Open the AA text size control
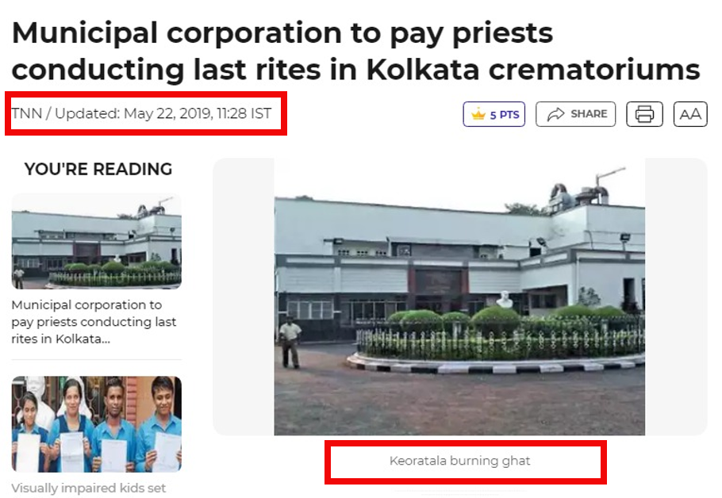Viewport: 722px width, 498px height. point(690,114)
